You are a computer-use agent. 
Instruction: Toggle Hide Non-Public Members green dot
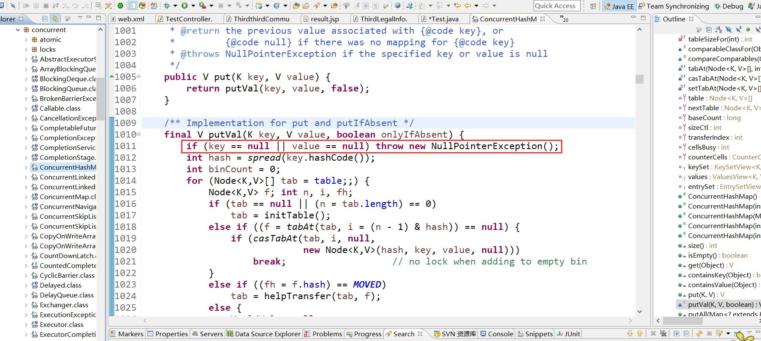coord(748,29)
